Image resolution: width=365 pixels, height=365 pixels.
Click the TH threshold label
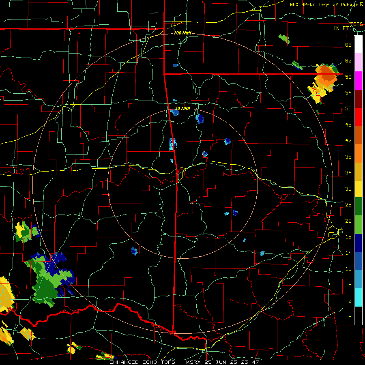coord(348,317)
